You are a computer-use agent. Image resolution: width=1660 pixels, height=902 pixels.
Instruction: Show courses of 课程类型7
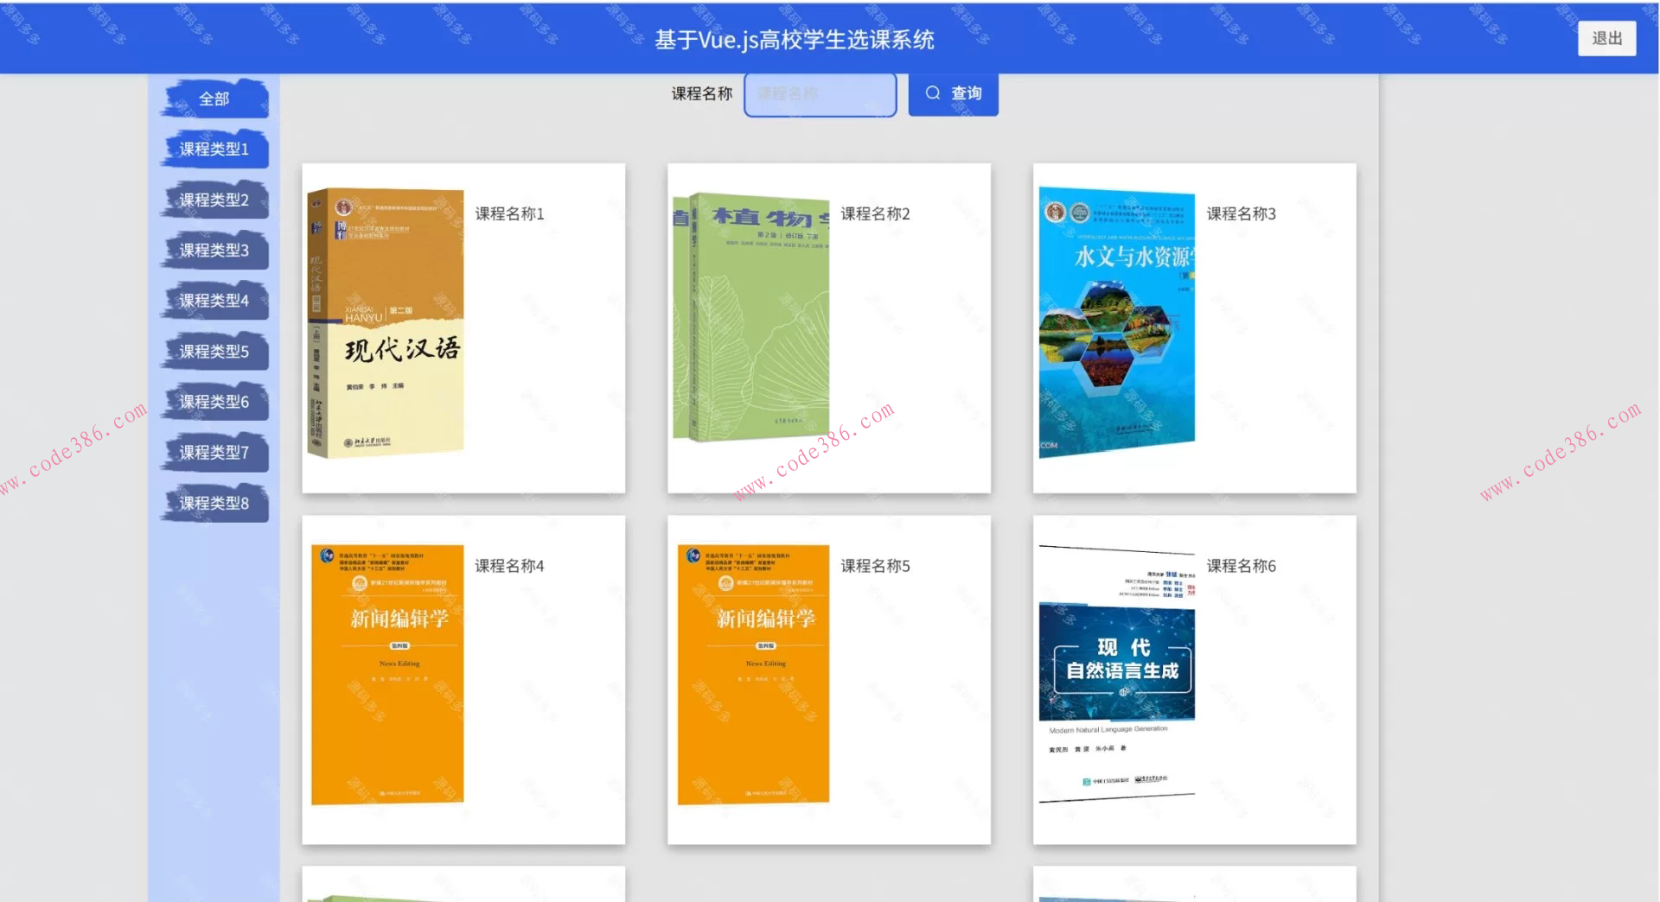coord(214,453)
